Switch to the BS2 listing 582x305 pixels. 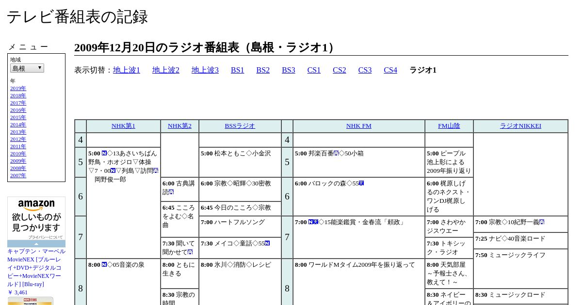coord(263,70)
